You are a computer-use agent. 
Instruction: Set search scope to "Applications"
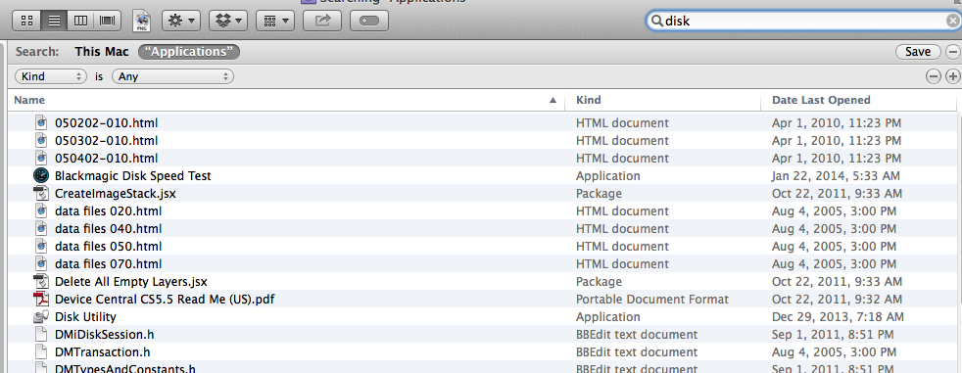point(189,52)
